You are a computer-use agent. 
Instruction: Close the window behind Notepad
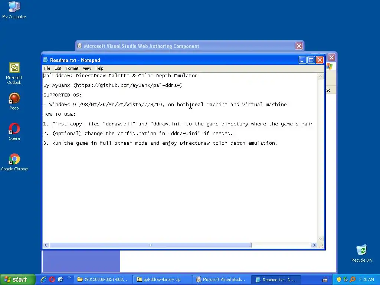point(331,58)
